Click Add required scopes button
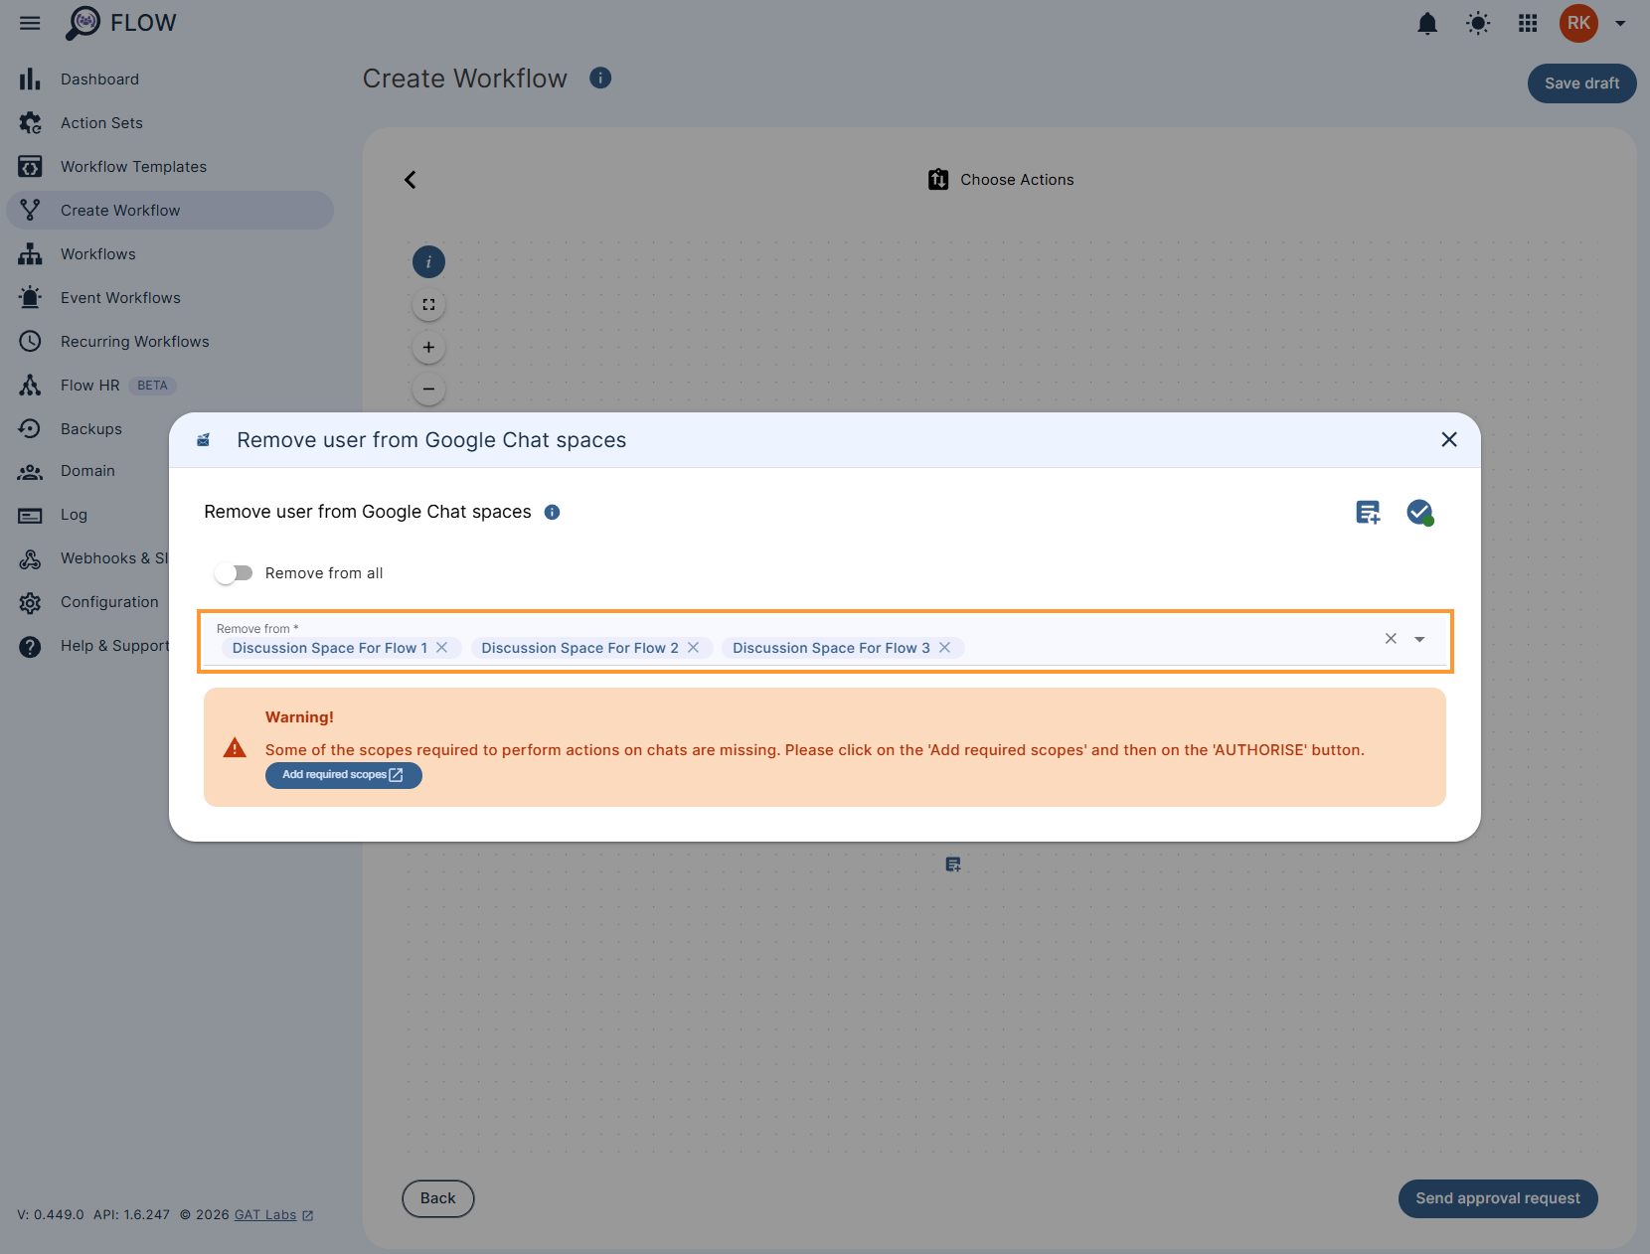1650x1254 pixels. (x=344, y=775)
